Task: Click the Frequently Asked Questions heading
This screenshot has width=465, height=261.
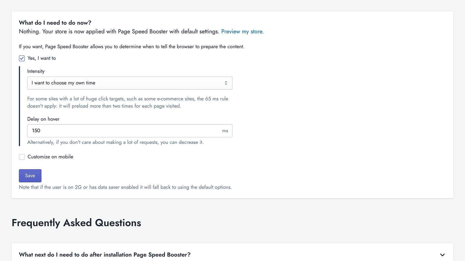Action: (x=76, y=223)
